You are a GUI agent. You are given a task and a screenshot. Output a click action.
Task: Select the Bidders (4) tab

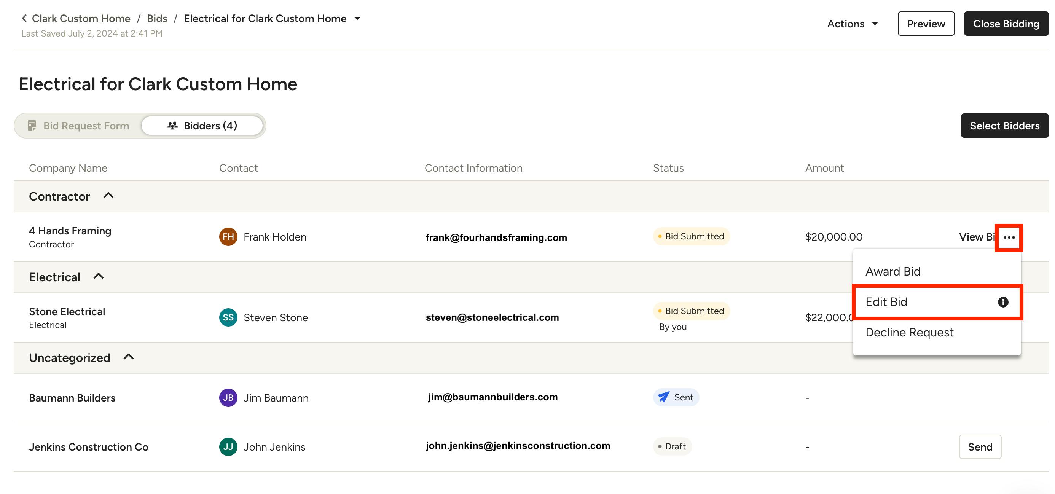[202, 126]
